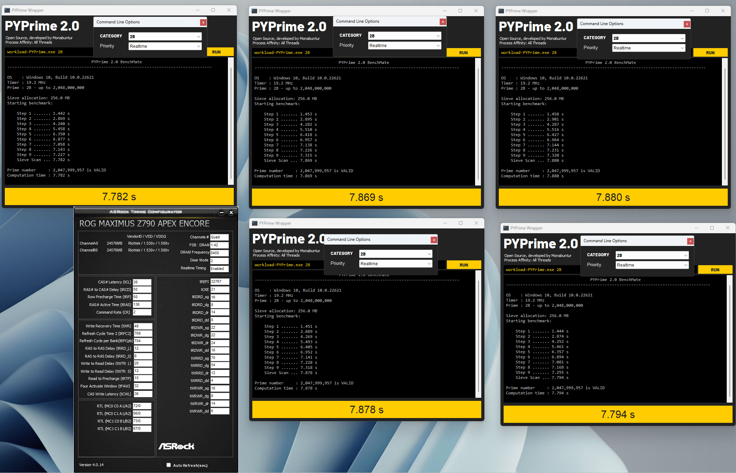Image resolution: width=736 pixels, height=473 pixels.
Task: Close Command Line Options in the 7.869 s window
Action: (443, 22)
